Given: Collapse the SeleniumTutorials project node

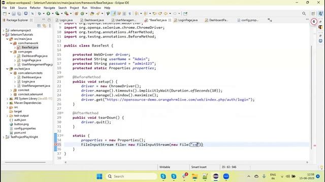Looking at the screenshot, I should click(4, 35).
